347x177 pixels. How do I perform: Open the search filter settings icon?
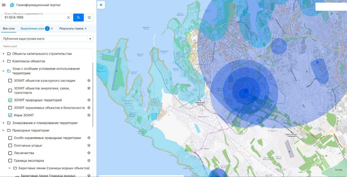pyautogui.click(x=89, y=17)
